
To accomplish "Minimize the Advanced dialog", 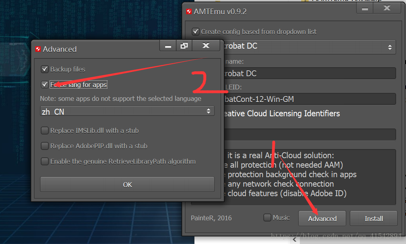I will click(x=168, y=46).
